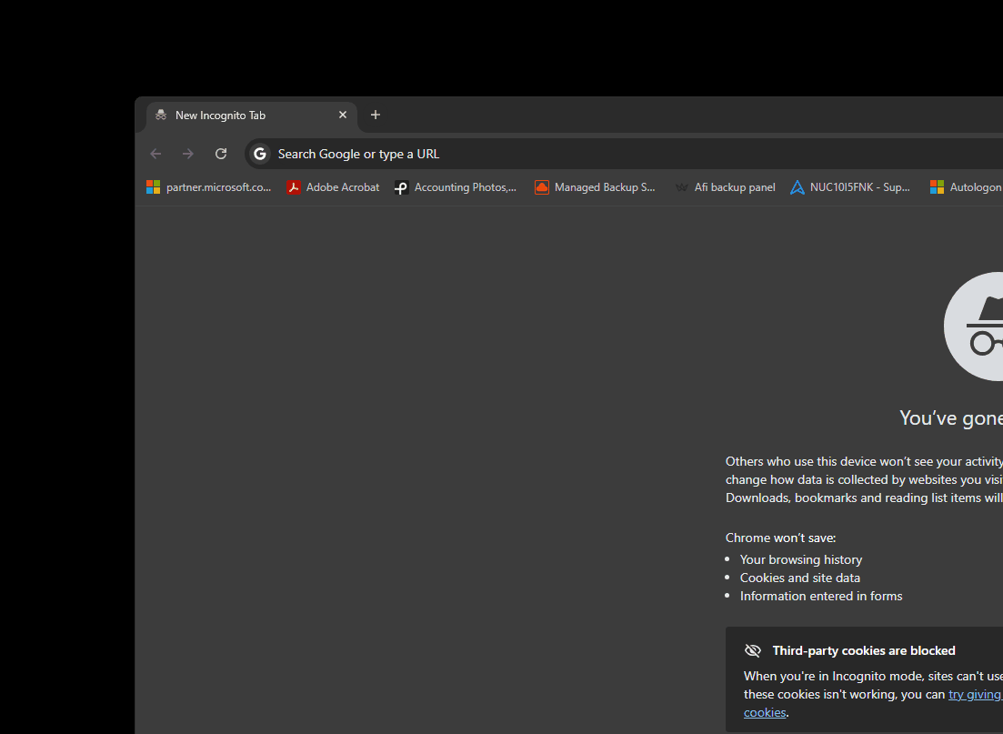
Task: Open the Managed Backup bookmark
Action: tap(596, 187)
